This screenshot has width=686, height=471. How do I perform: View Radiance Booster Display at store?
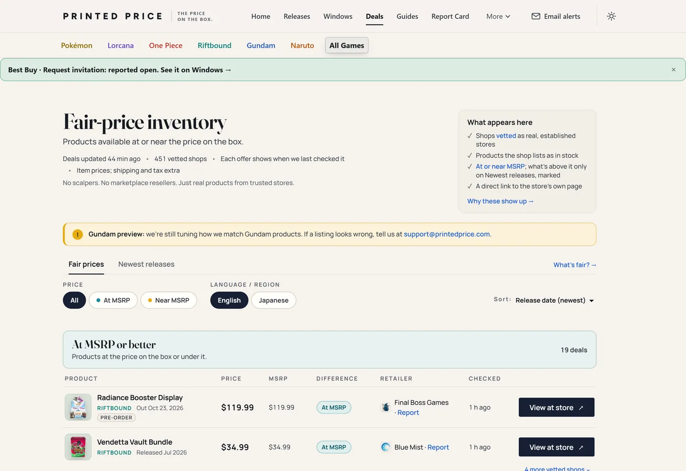coord(557,407)
